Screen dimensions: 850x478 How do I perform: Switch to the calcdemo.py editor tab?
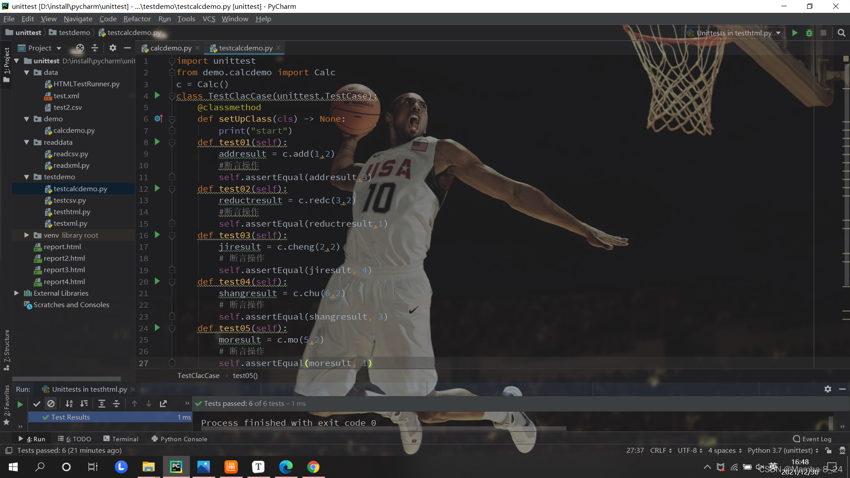pos(170,48)
